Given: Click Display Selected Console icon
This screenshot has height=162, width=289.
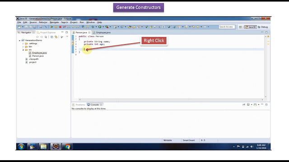Looking at the screenshot, I should click(x=248, y=105).
